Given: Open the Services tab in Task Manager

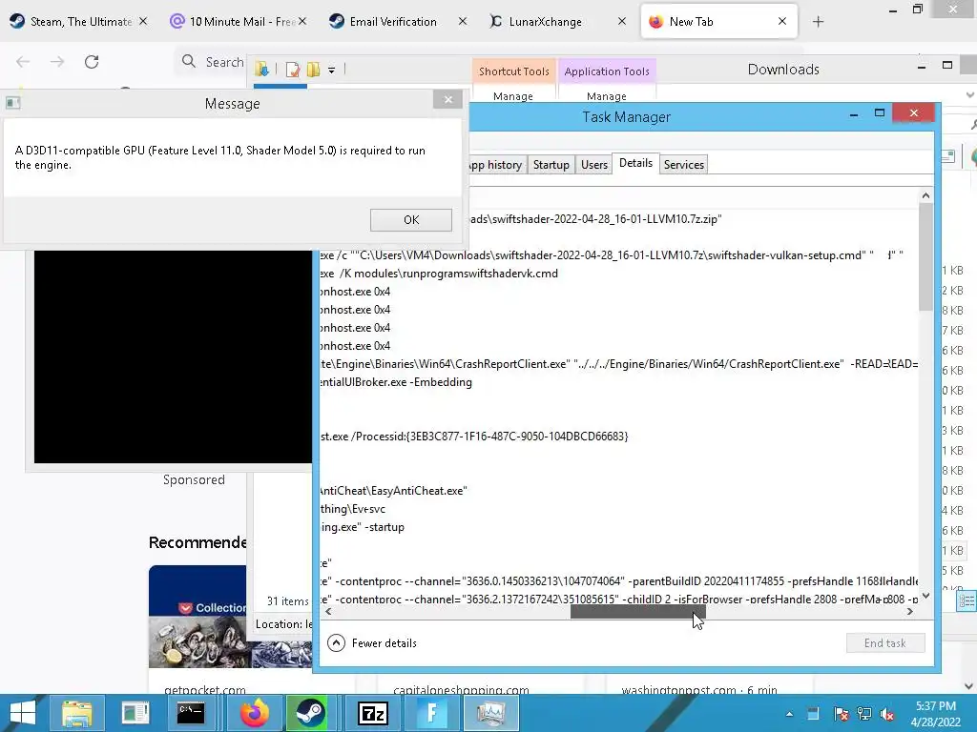Looking at the screenshot, I should 683,164.
